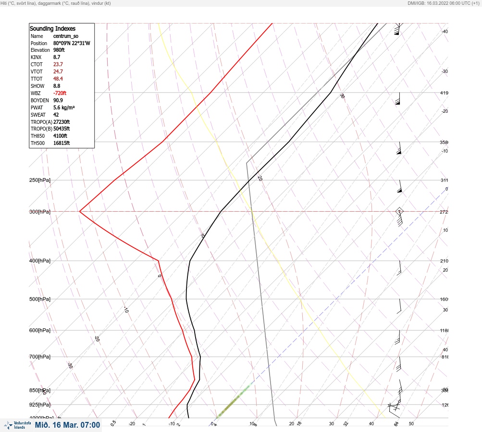
Task: Click the 925[hPa] pressure label
Action: click(40, 405)
